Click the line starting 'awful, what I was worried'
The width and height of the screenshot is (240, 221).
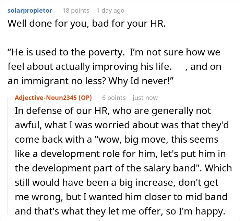[122, 125]
